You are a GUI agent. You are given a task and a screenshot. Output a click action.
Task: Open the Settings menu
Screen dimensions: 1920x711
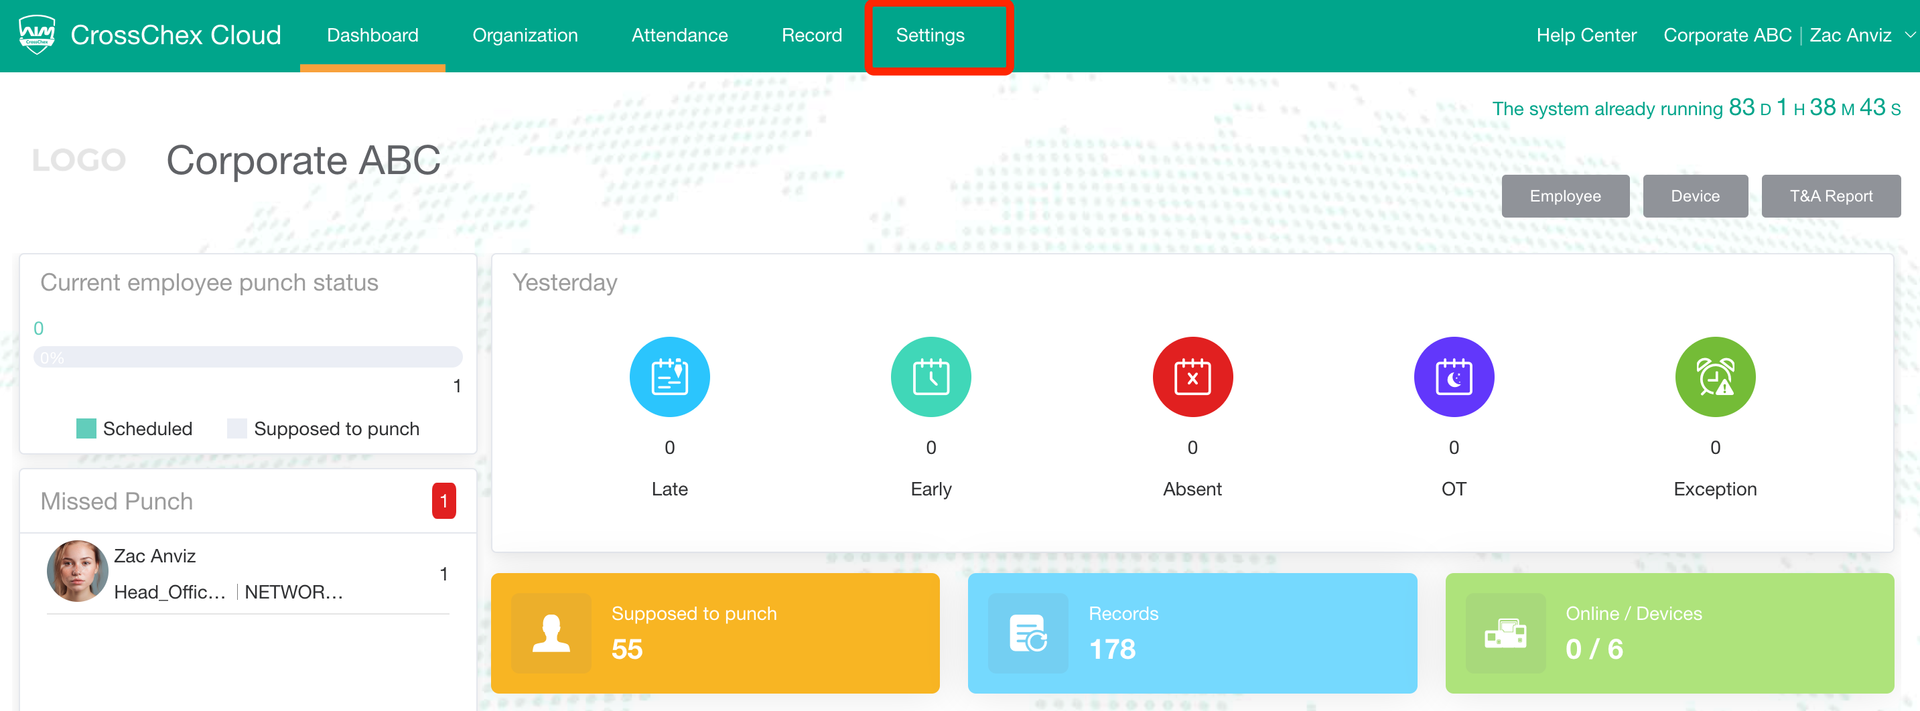[929, 35]
